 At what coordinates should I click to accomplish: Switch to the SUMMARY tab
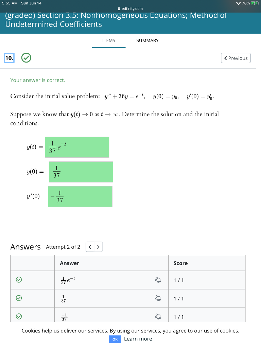click(x=147, y=40)
